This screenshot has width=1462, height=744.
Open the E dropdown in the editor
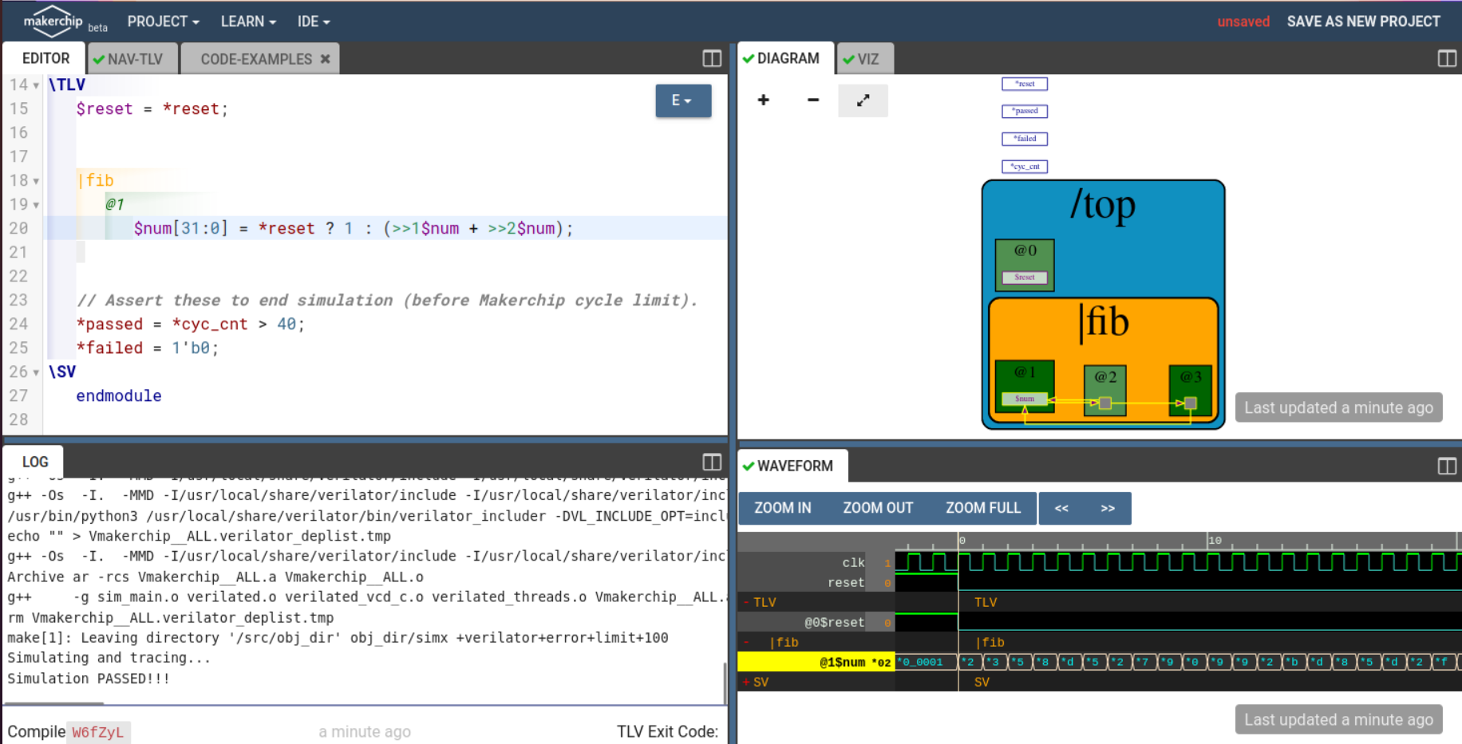point(682,100)
